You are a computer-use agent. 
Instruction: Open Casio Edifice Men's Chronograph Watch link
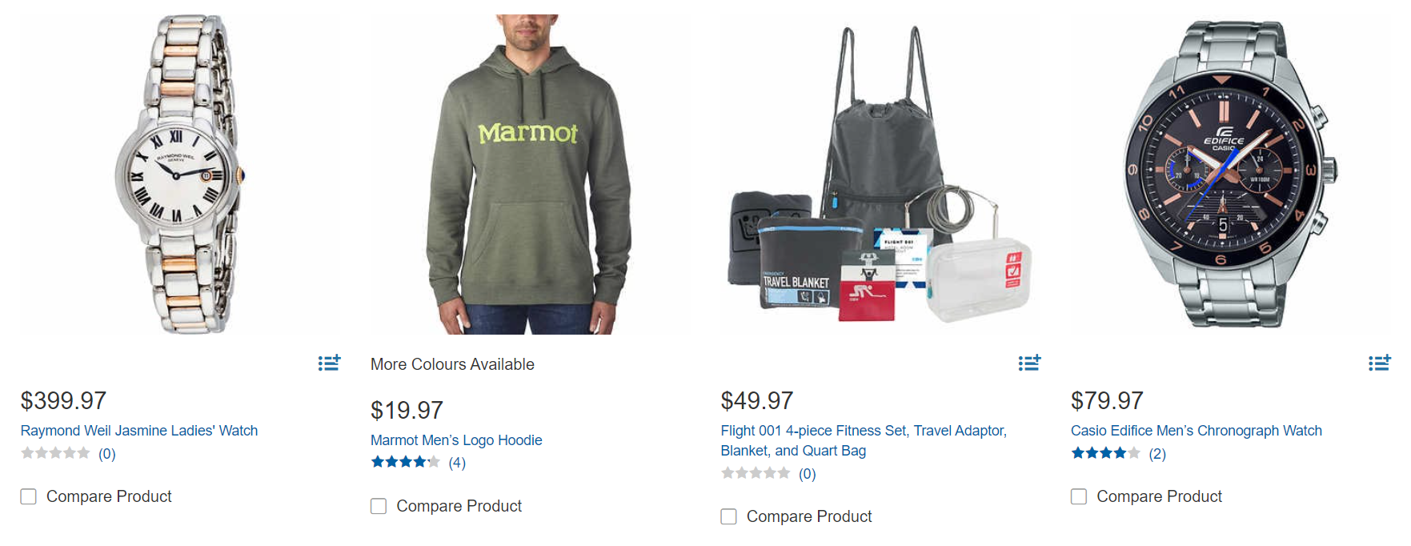click(x=1197, y=431)
